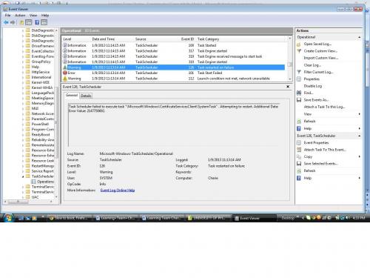Open the Event Log Online Help link
This screenshot has height=278, width=370.
[x=118, y=191]
